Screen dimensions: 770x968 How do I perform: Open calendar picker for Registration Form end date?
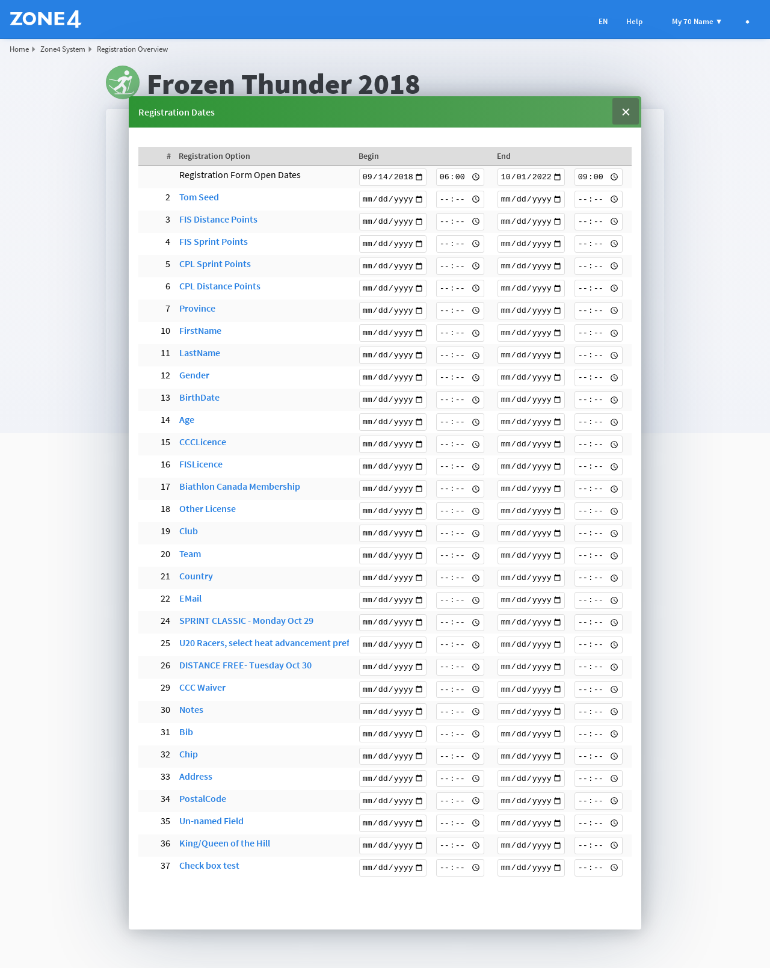coord(558,177)
